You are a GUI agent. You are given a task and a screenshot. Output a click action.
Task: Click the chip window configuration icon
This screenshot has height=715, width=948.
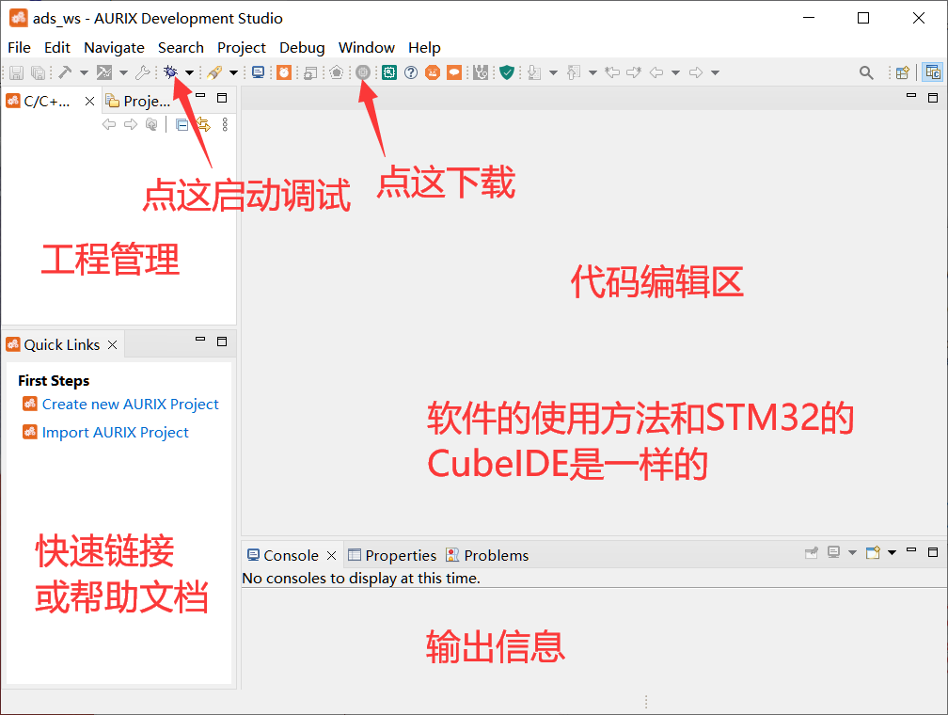pyautogui.click(x=310, y=72)
